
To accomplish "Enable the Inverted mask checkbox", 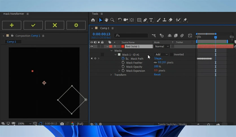I will 171,54.
